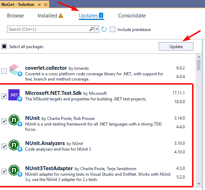Switch to the Installed tab
Image resolution: width=205 pixels, height=190 pixels.
pos(47,16)
